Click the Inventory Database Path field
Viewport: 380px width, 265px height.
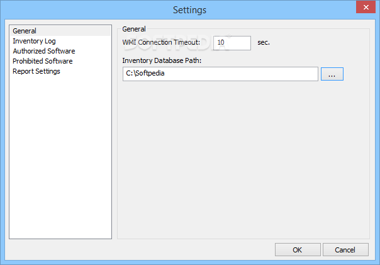click(220, 74)
